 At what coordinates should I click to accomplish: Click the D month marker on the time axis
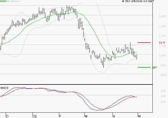[x=7, y=116]
